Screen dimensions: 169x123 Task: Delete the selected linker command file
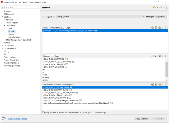[156, 28]
